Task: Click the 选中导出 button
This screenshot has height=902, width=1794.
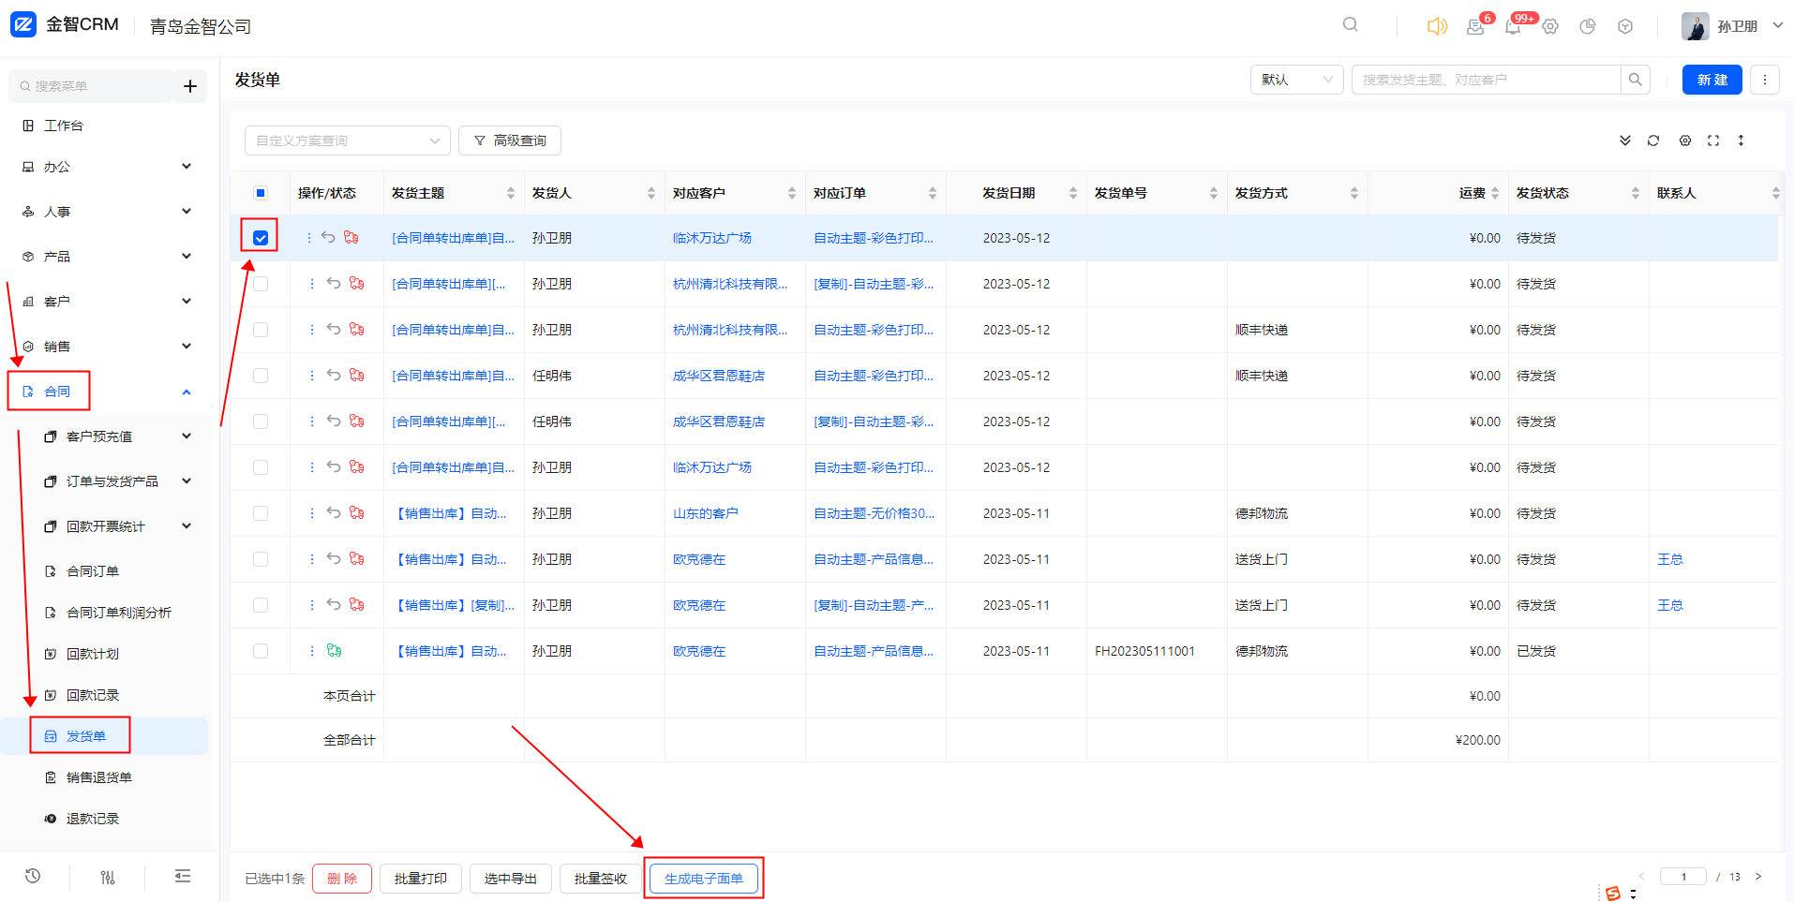Action: click(x=511, y=879)
